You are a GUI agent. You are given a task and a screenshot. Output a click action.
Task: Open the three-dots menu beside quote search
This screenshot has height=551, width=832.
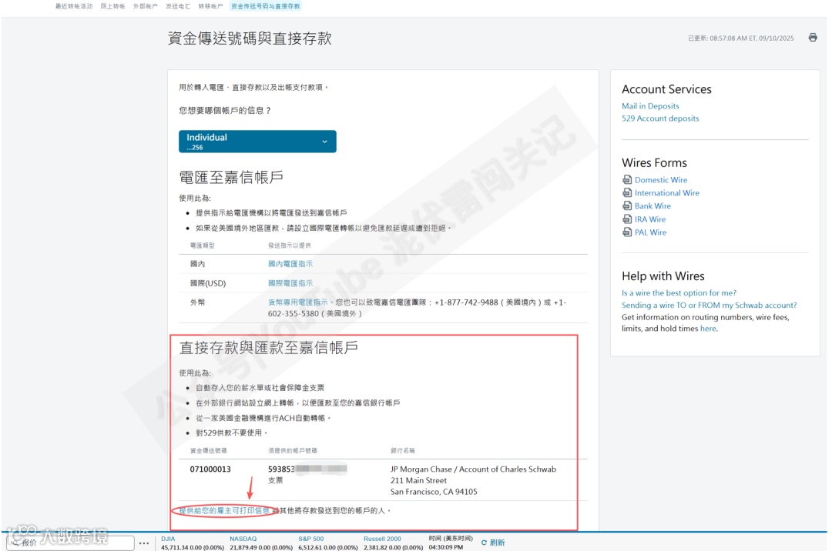click(x=144, y=543)
